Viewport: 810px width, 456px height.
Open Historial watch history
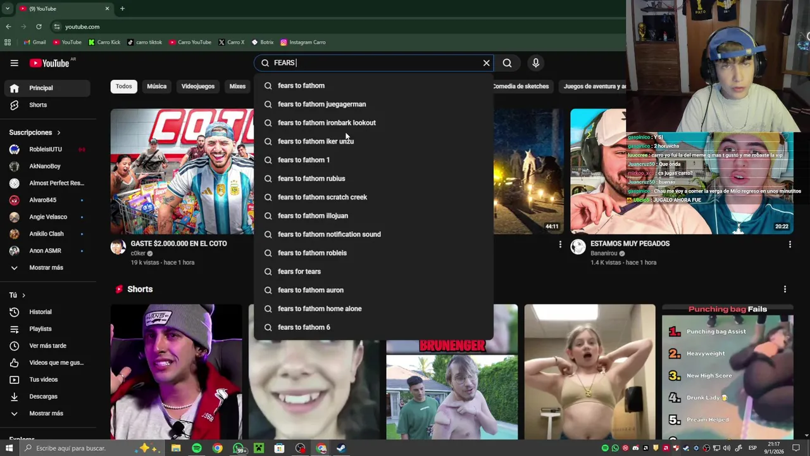click(47, 312)
